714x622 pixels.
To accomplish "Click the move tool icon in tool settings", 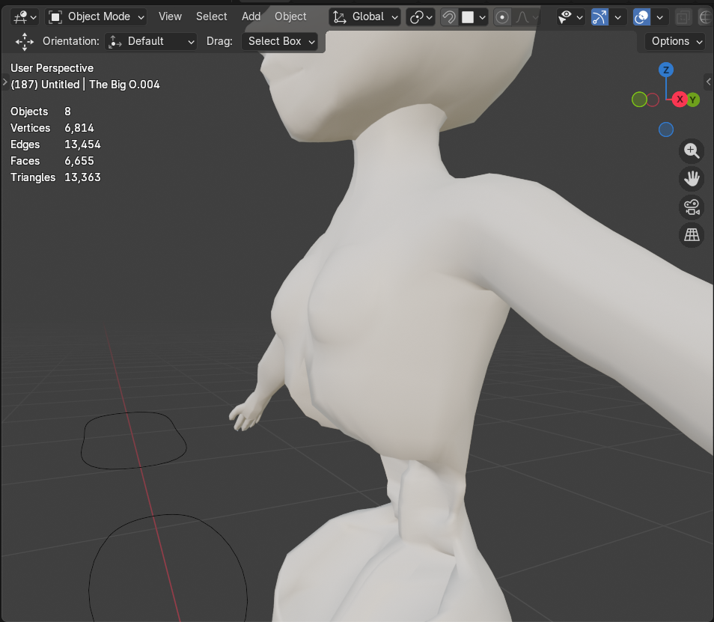I will pos(25,41).
